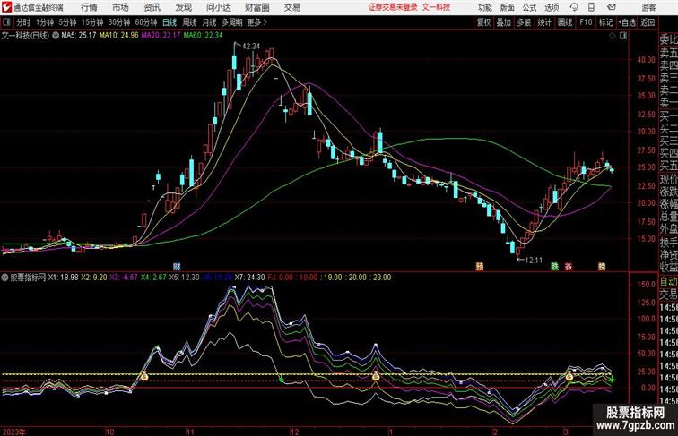
Task: Open the 版面 menu
Action: [508, 7]
